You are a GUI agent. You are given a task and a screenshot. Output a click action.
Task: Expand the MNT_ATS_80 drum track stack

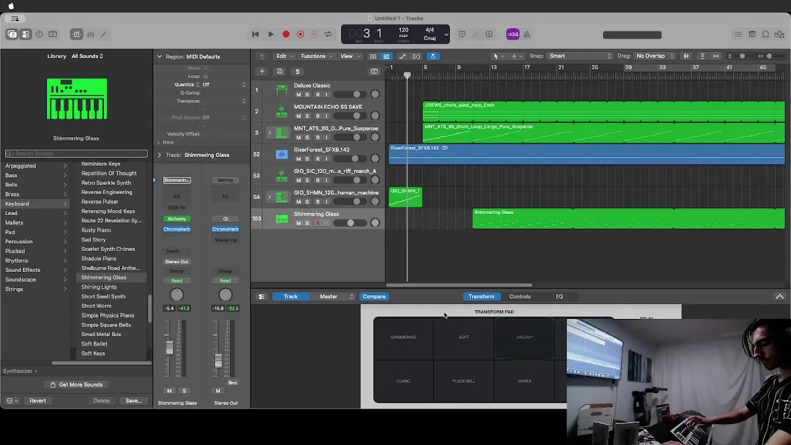point(269,133)
